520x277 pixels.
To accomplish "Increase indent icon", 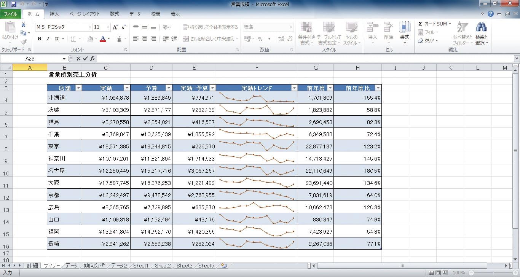I will [x=174, y=38].
